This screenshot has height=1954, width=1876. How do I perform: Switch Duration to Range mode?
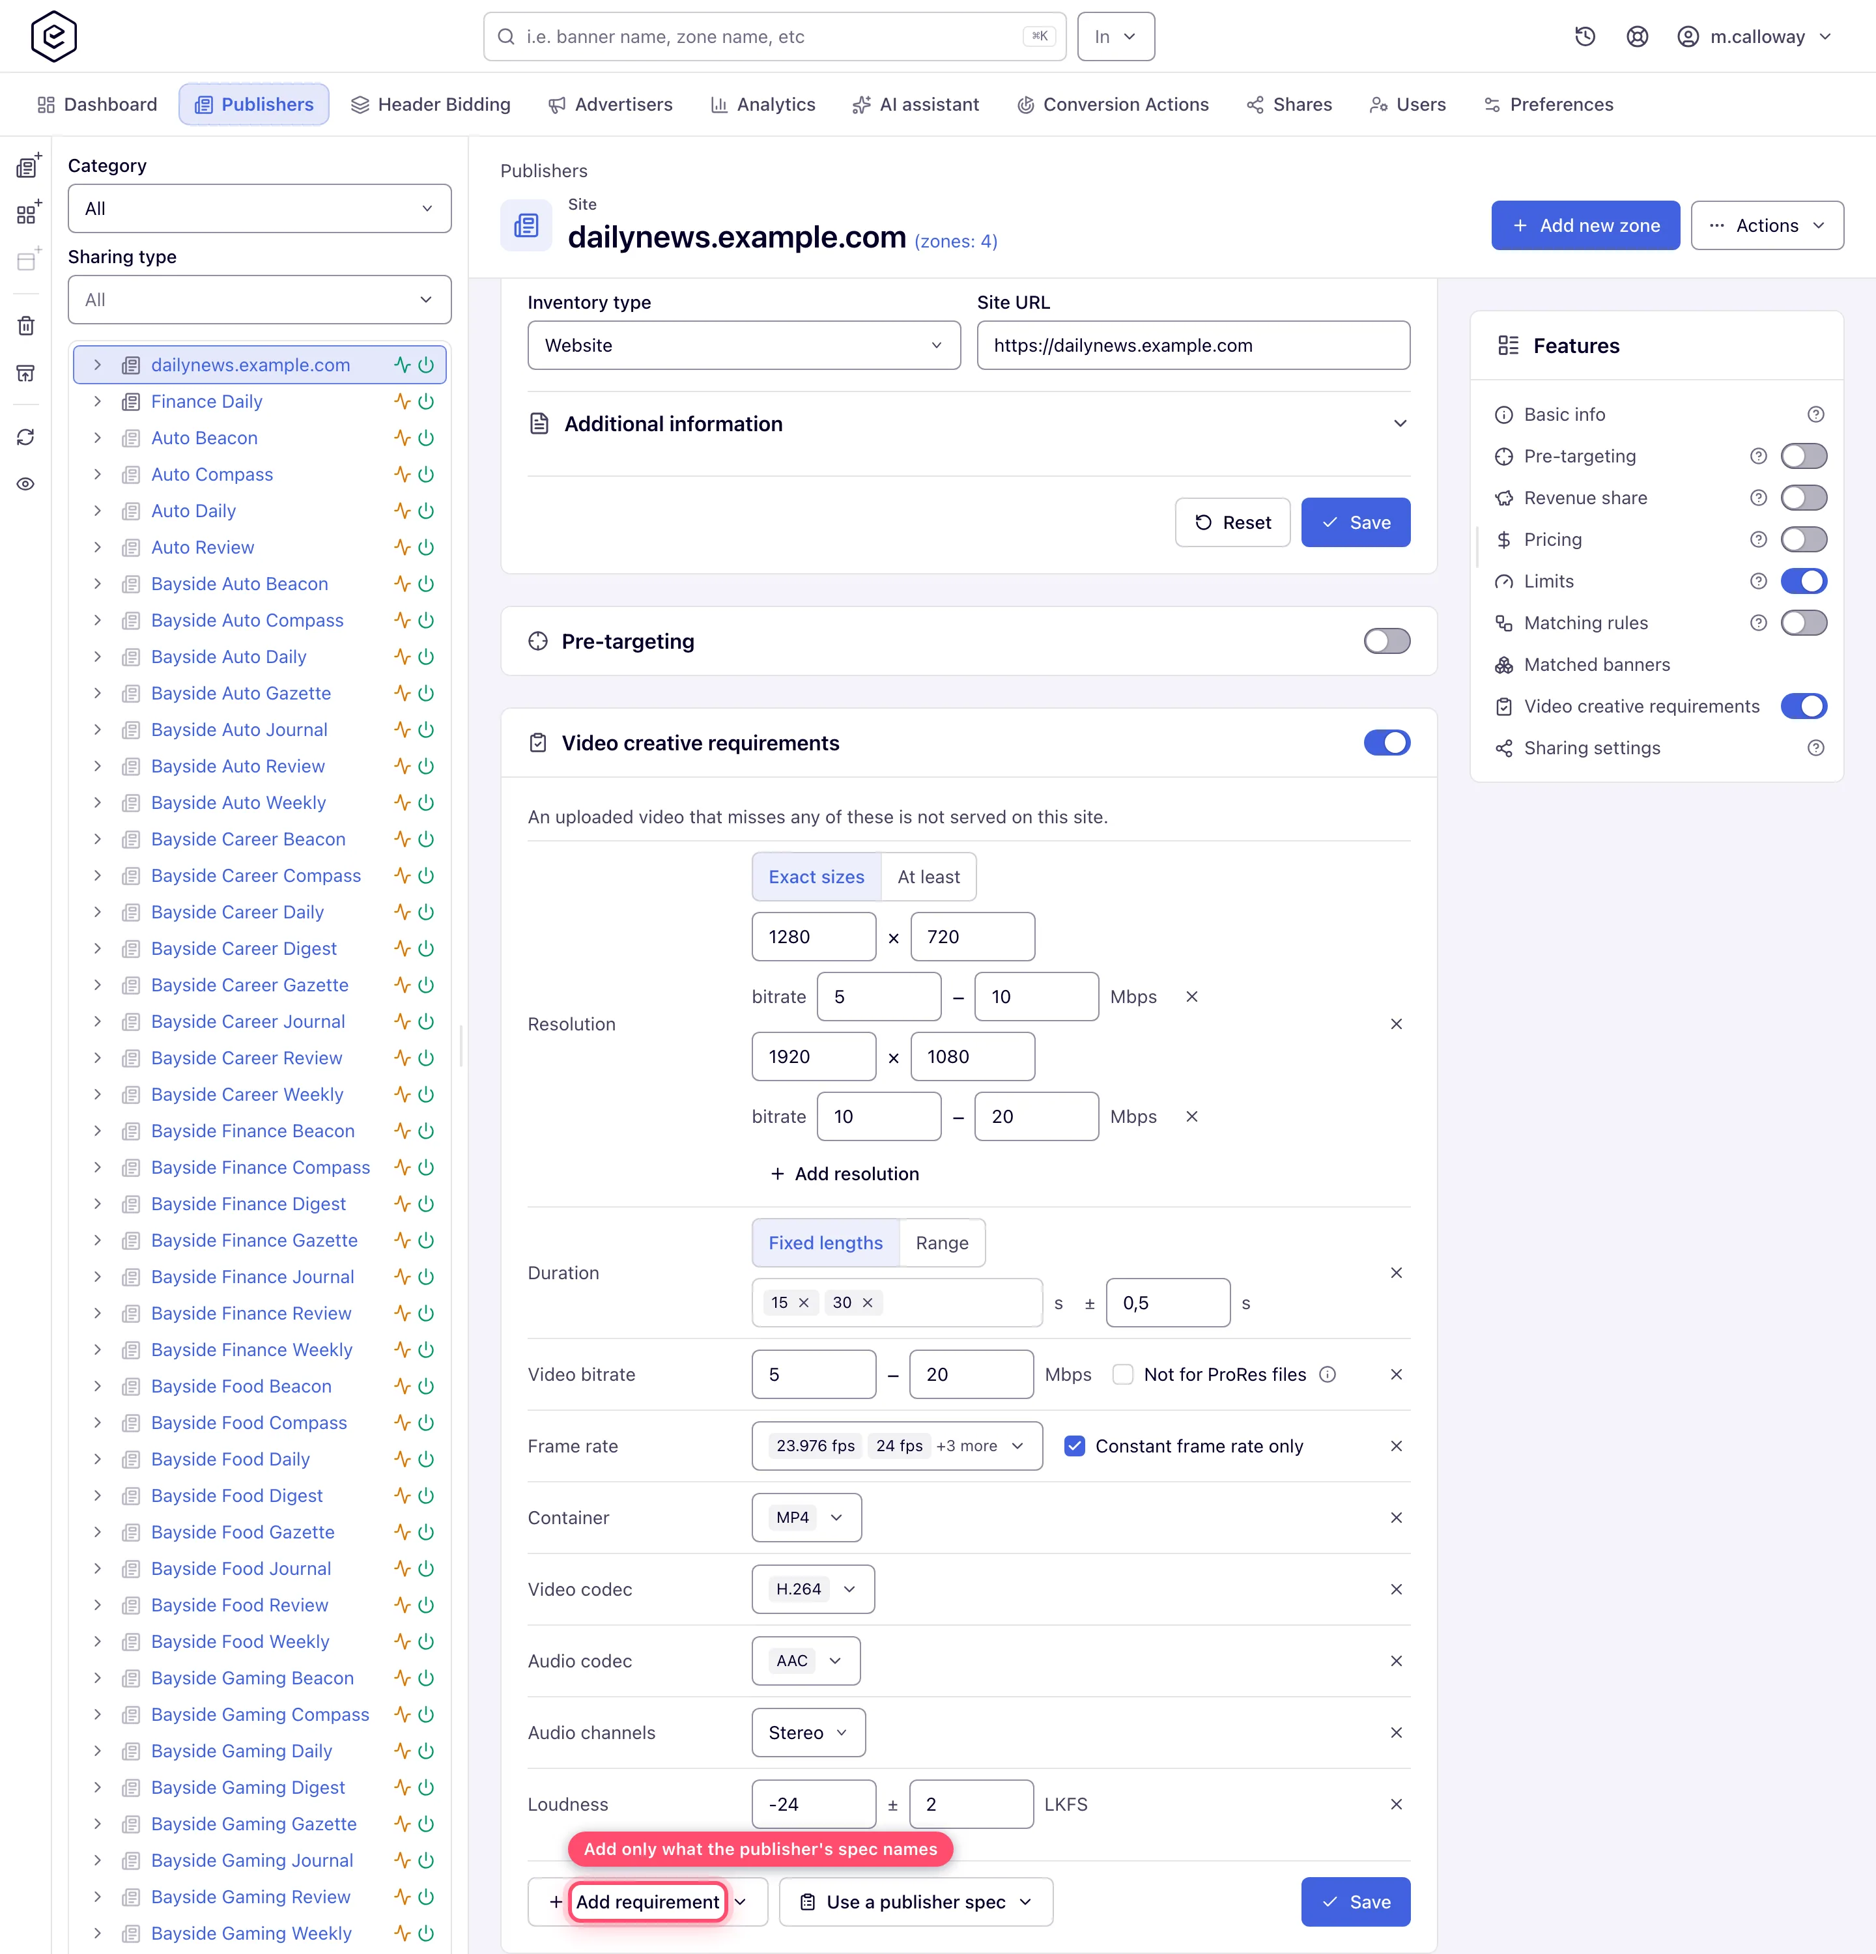[942, 1243]
